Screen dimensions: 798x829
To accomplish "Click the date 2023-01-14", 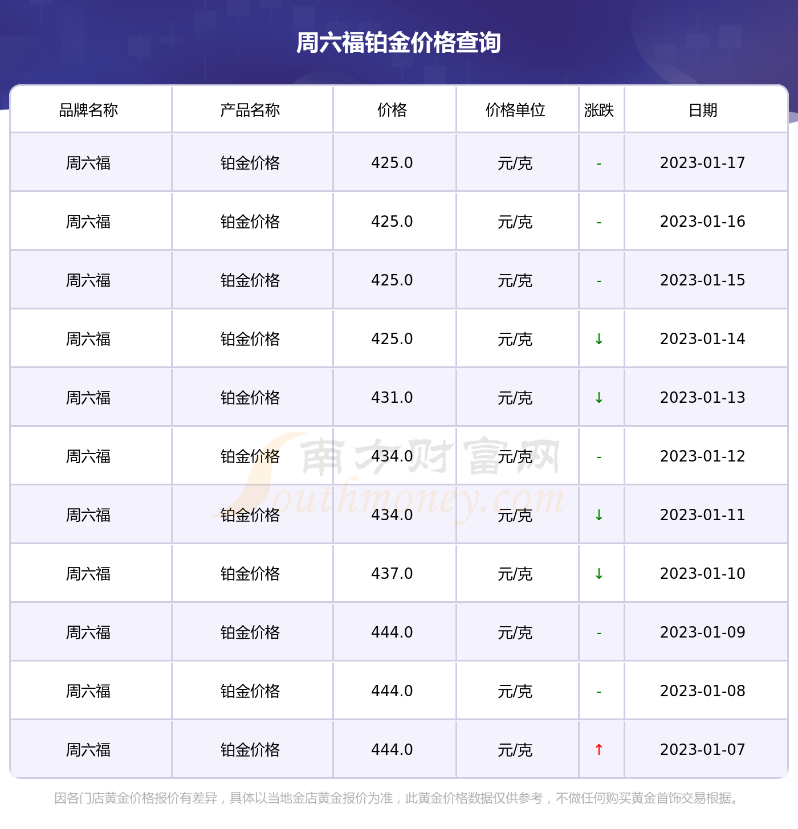I will tap(703, 339).
